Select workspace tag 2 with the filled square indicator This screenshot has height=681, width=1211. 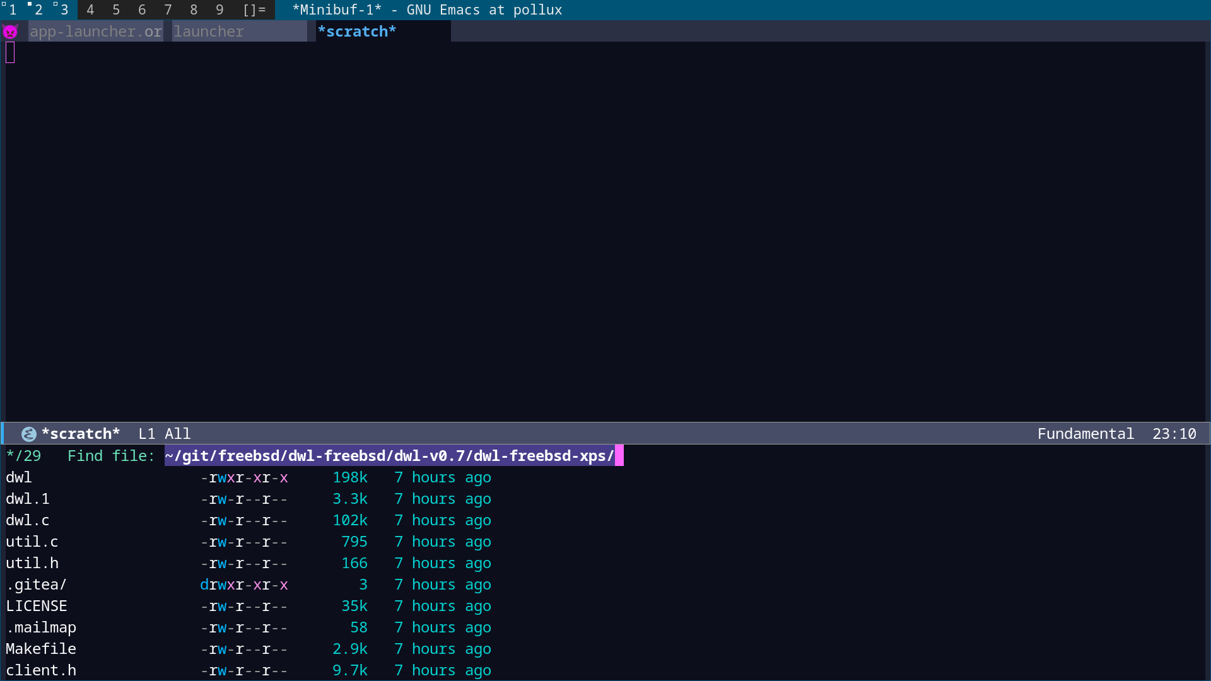click(x=38, y=9)
